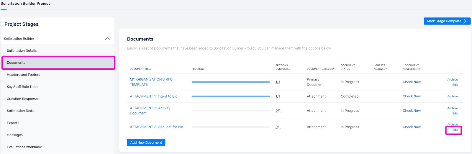Click progress bar of Attachment 1 row
The width and height of the screenshot is (472, 154).
point(231,96)
